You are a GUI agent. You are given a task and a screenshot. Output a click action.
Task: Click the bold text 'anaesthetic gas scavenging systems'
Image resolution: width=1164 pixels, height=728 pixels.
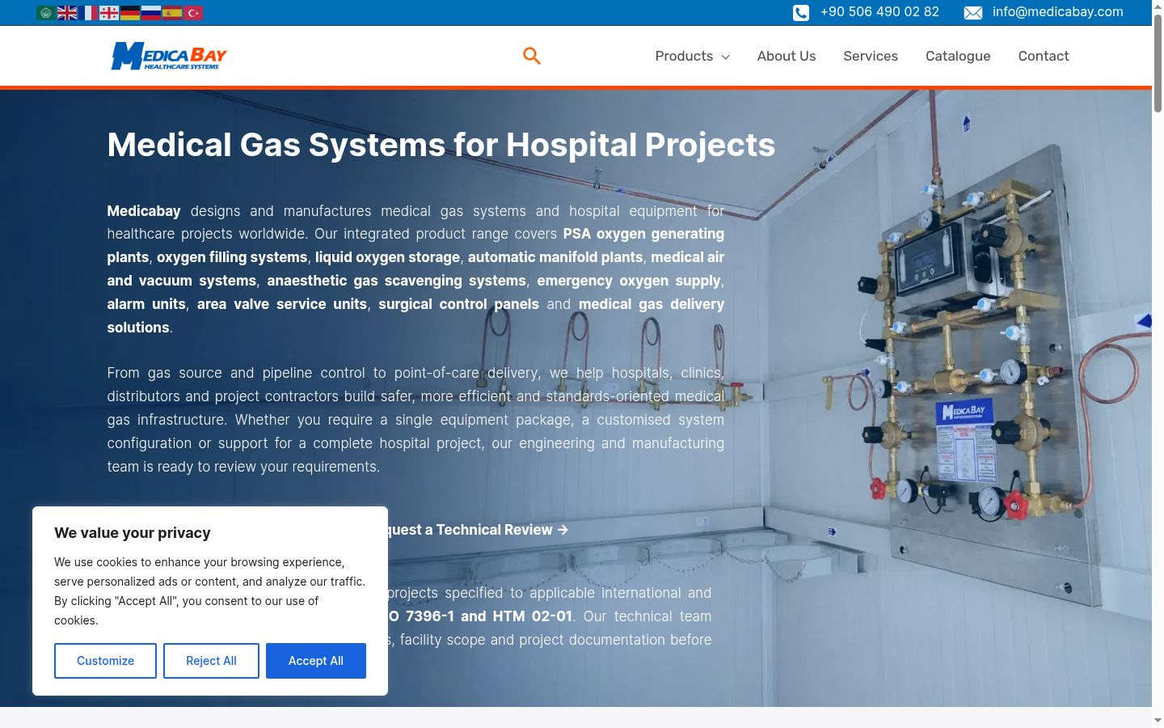[x=396, y=281]
